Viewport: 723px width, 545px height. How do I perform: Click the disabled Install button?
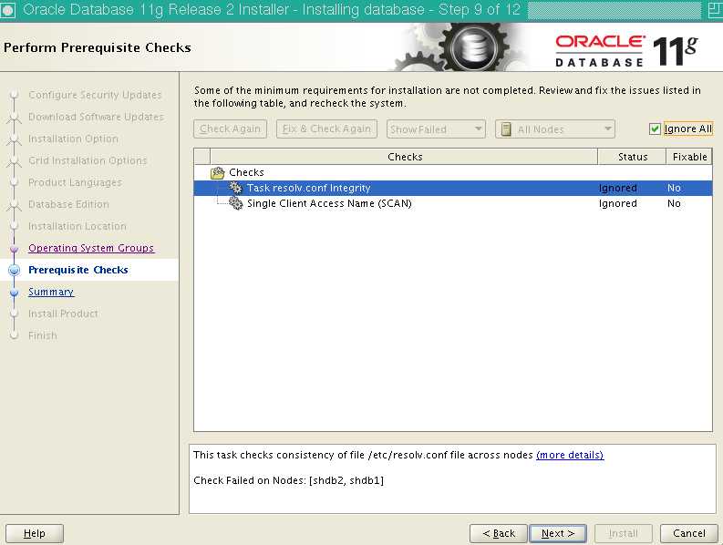point(624,533)
